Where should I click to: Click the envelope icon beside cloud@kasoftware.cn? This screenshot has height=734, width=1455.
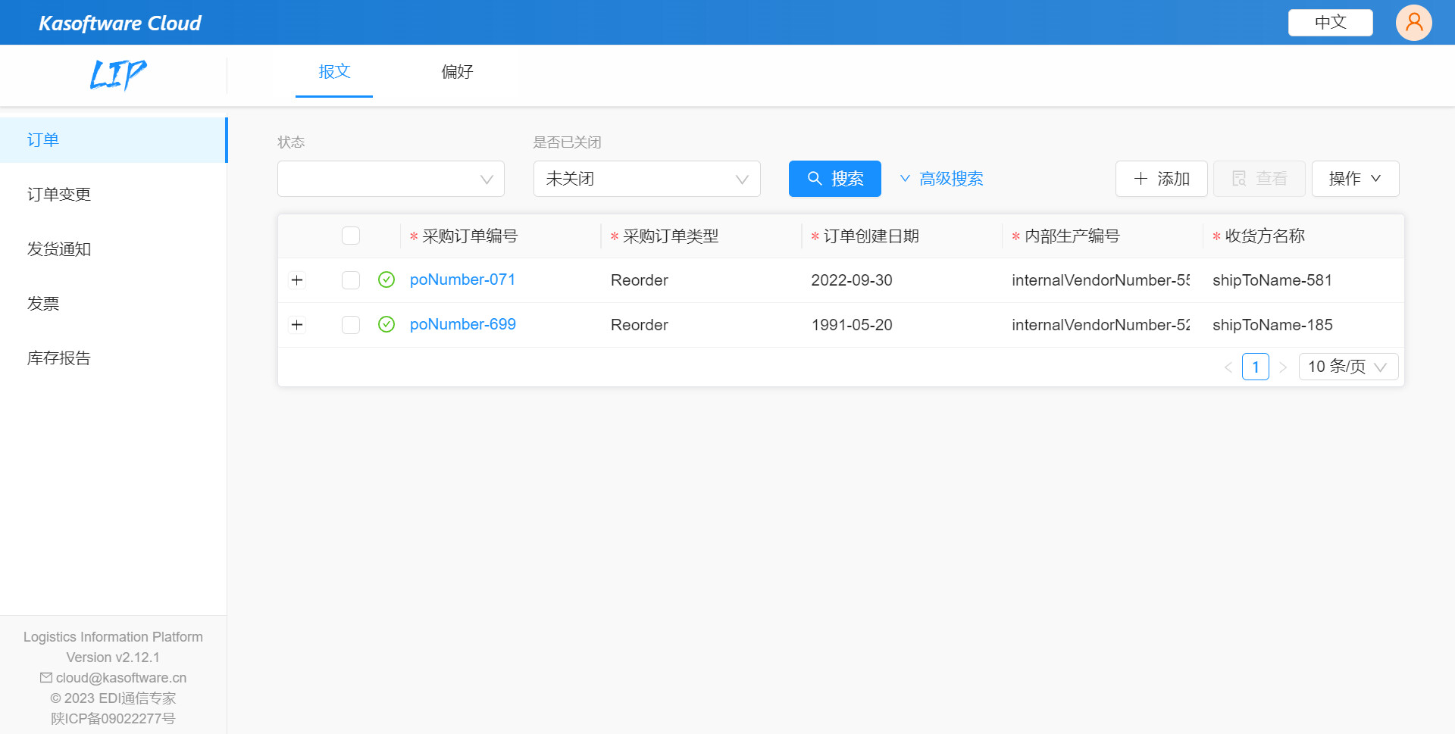tap(47, 677)
